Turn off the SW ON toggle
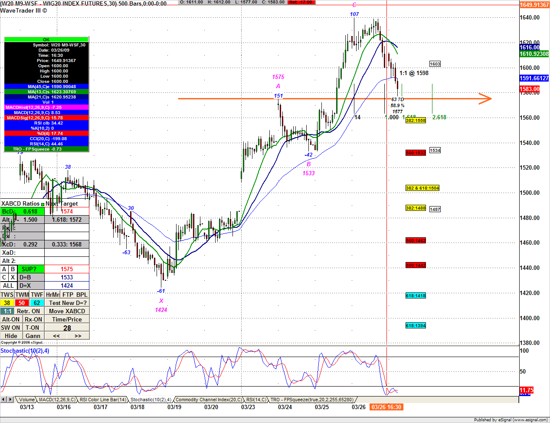Viewport: 550px width, 423px height. point(10,328)
